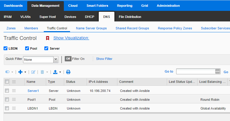Open the Quick Filter dropdown
Viewport: 230px width, 121px height.
56,59
